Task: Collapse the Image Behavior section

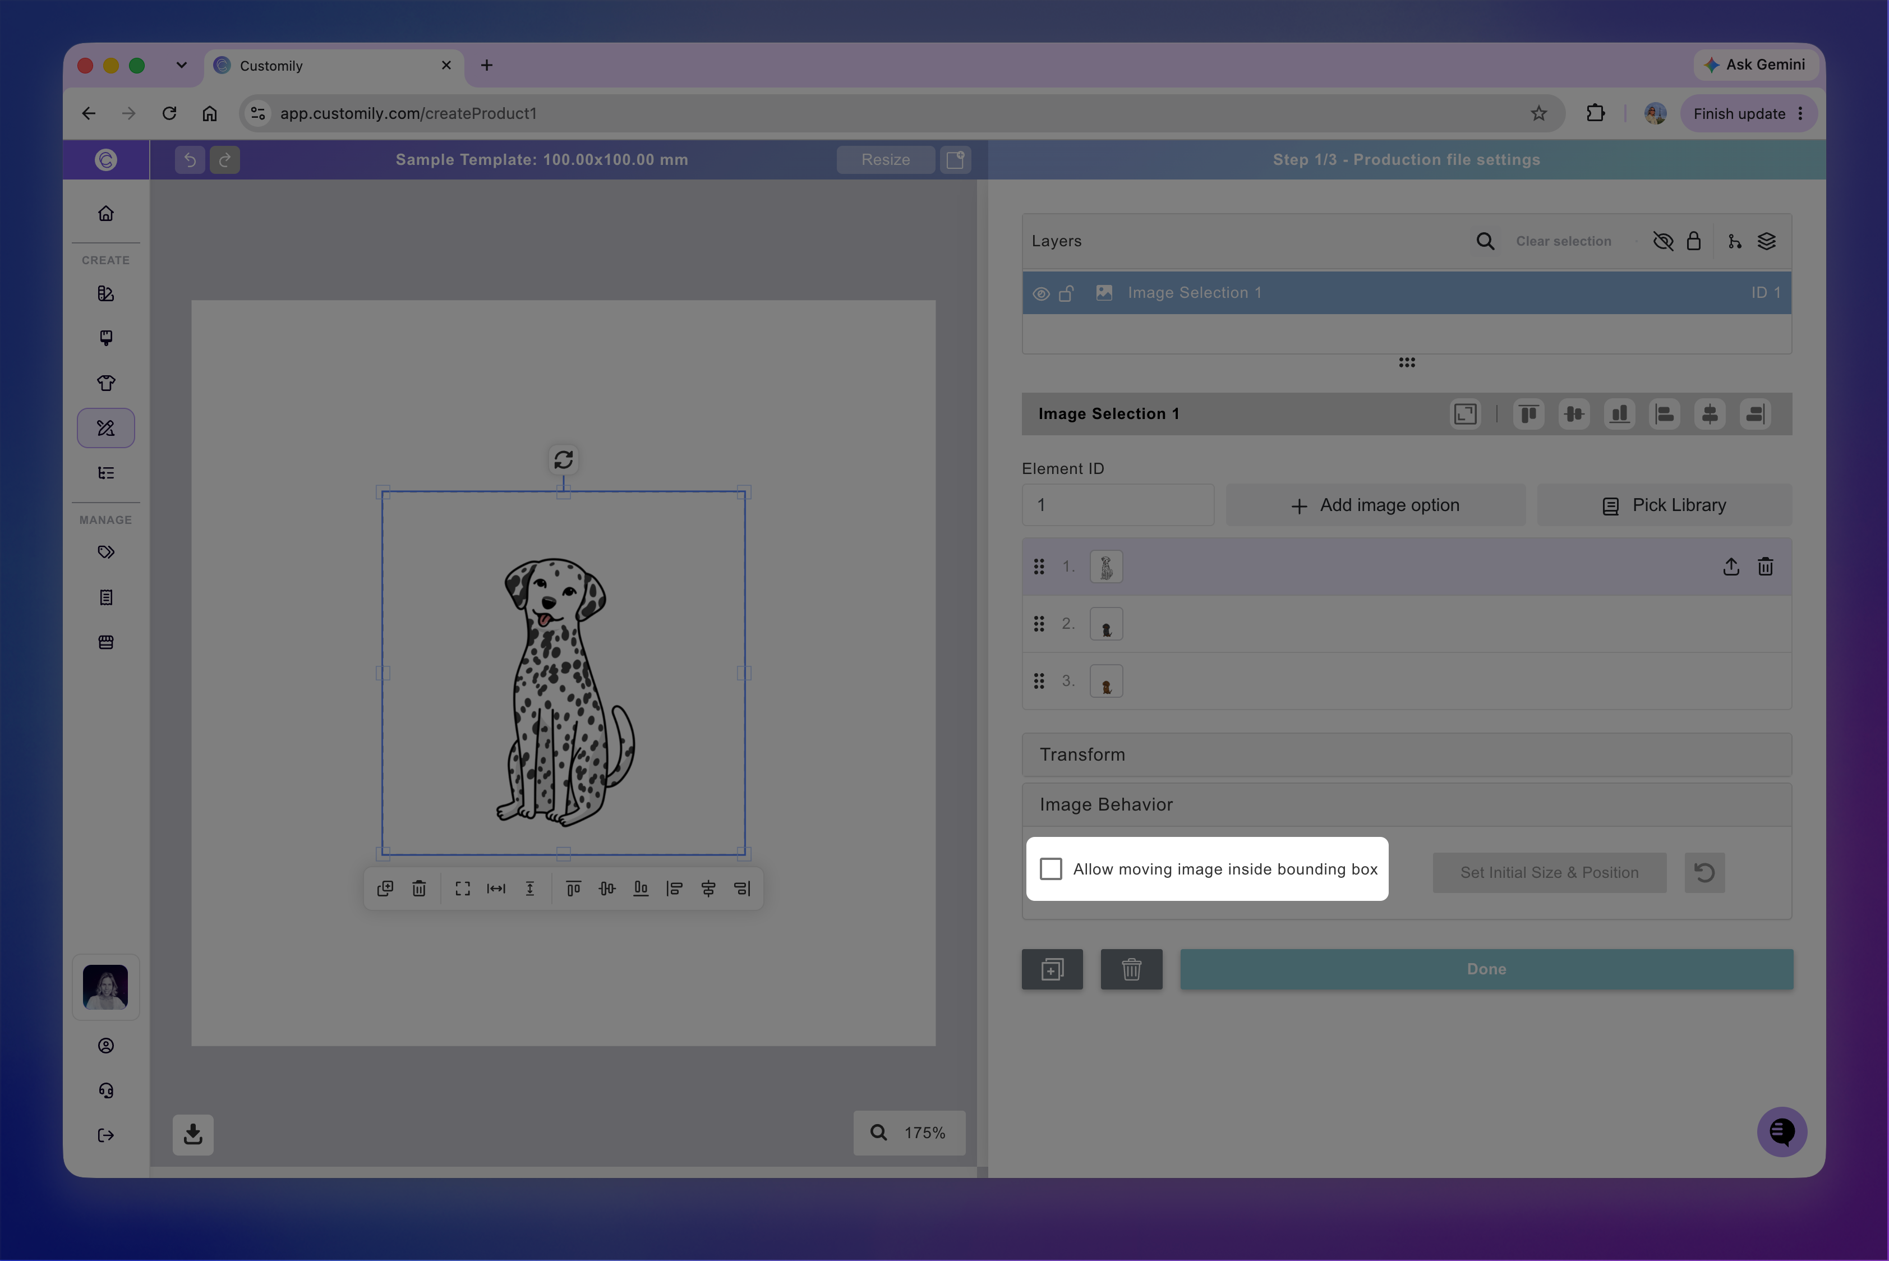Action: [x=1407, y=804]
